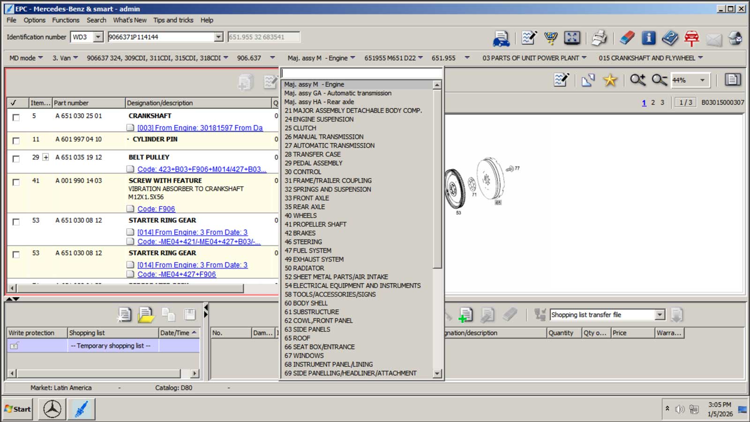Click the printer icon in the toolbar

[599, 38]
